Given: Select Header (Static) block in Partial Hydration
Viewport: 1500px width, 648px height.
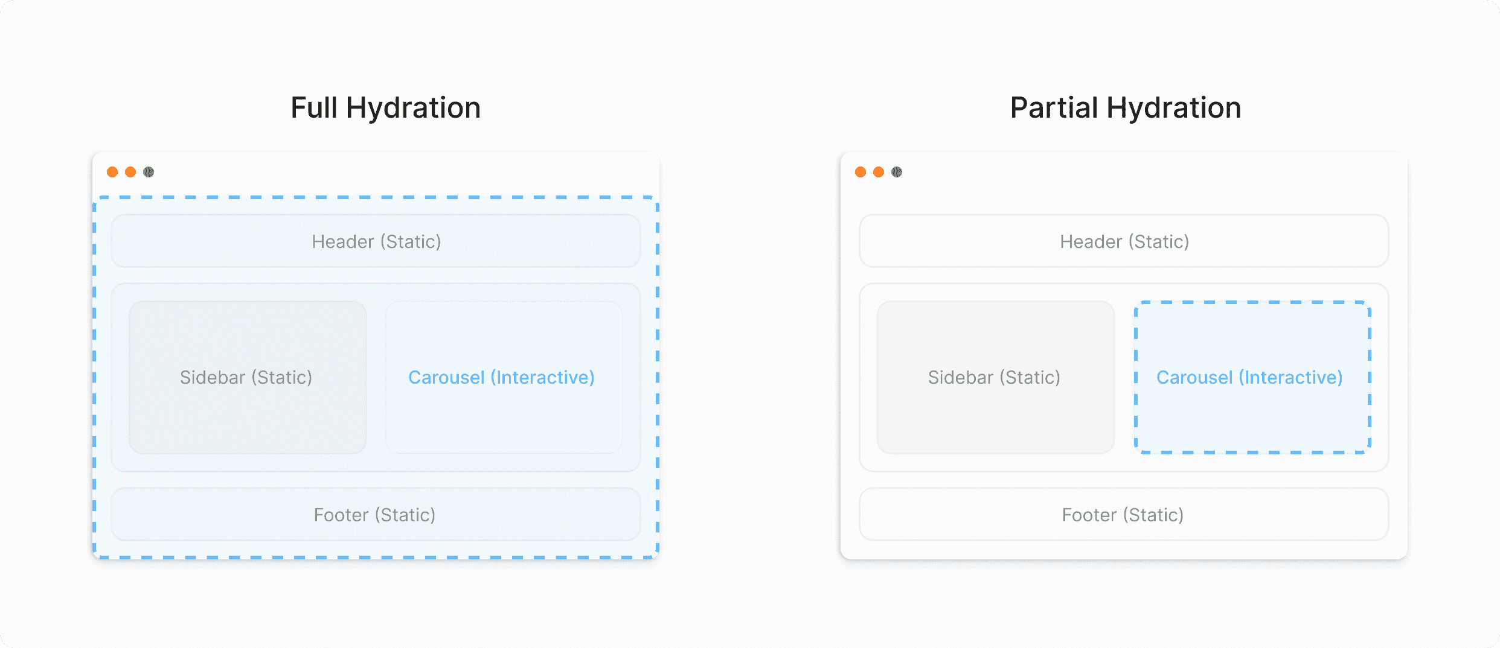Looking at the screenshot, I should [1124, 241].
